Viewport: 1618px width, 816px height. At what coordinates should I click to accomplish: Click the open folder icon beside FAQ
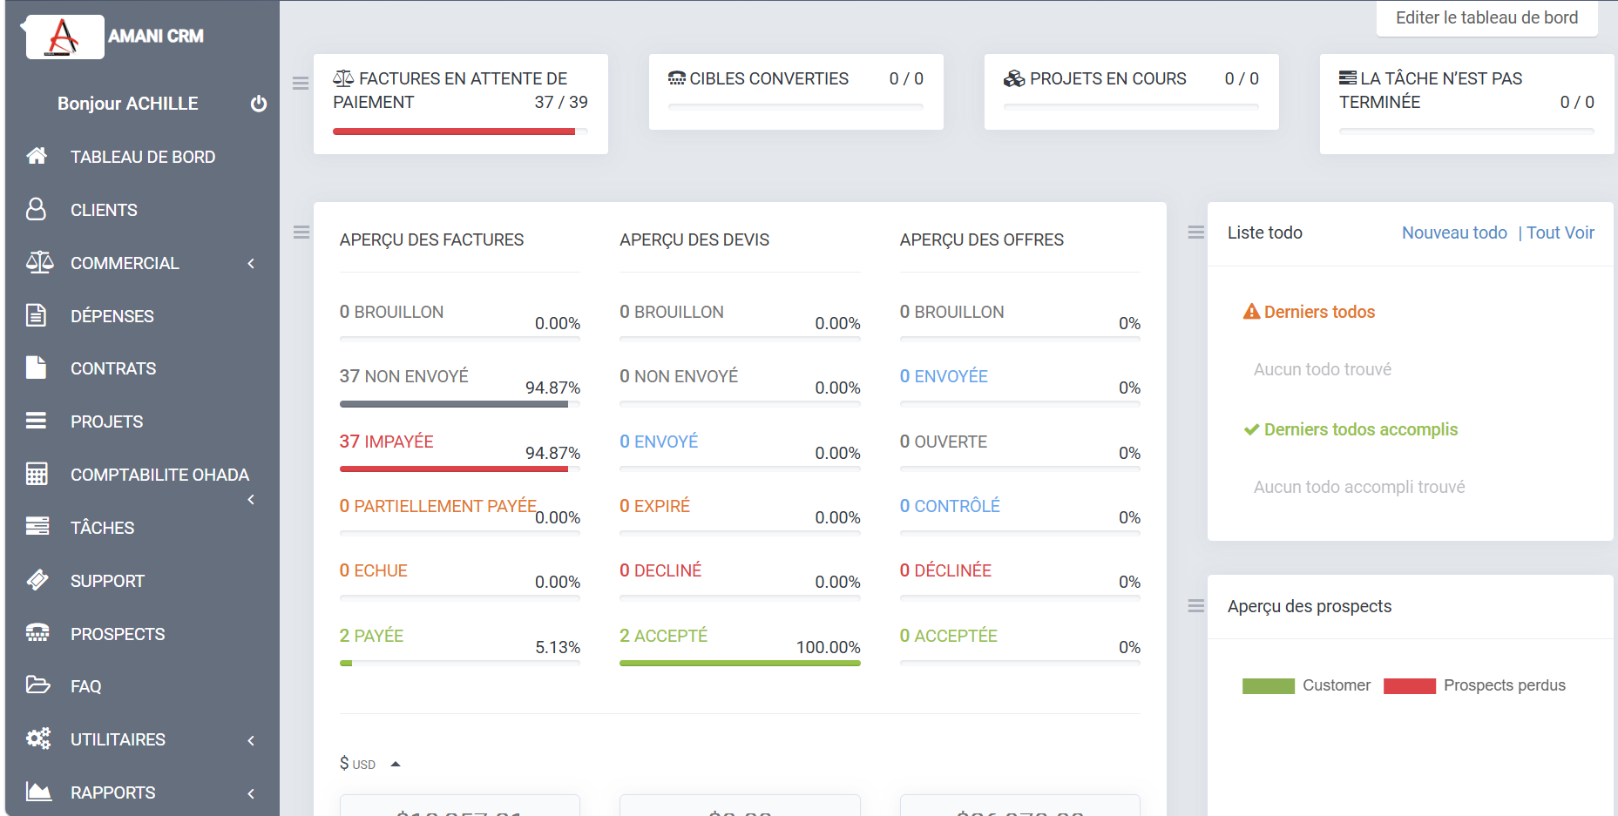click(37, 685)
